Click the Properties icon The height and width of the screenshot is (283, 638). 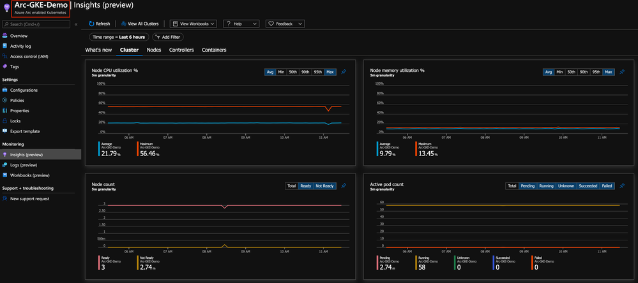tap(5, 110)
